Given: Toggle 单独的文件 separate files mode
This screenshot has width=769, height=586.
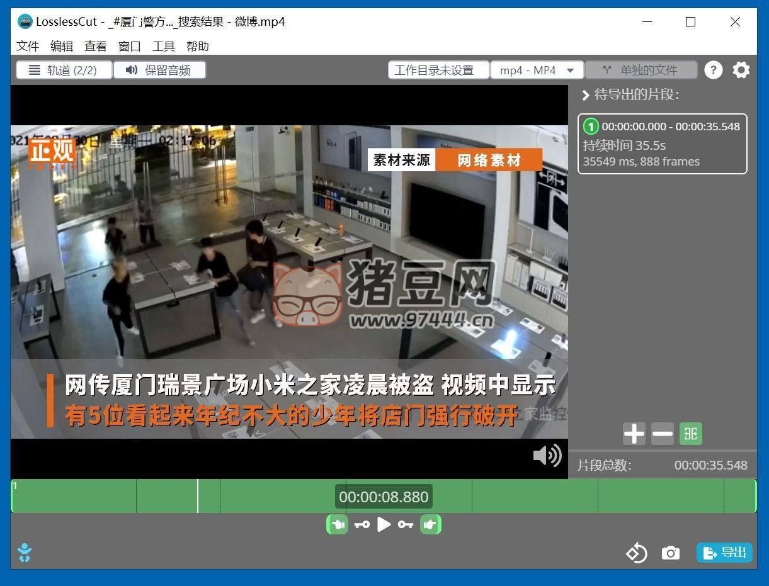Looking at the screenshot, I should click(x=641, y=70).
